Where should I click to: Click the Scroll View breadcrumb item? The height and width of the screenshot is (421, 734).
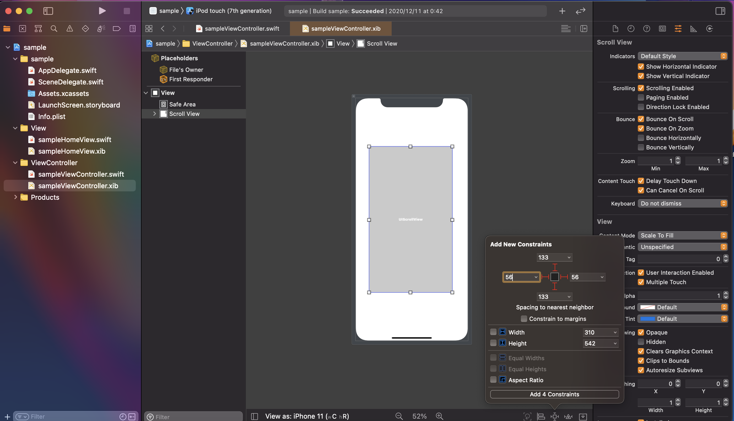click(x=377, y=44)
